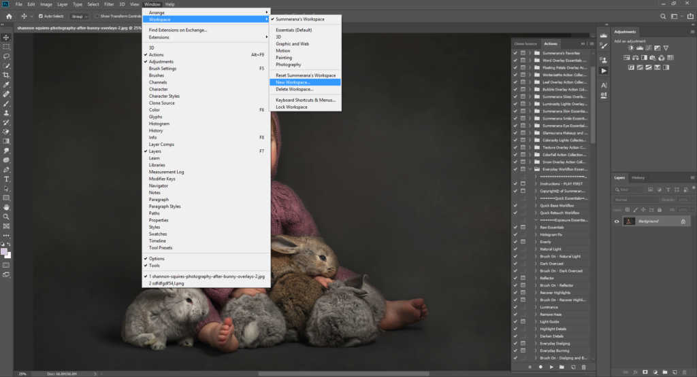This screenshot has height=377, width=697.
Task: Select the Clone Stamp tool
Action: point(6,113)
